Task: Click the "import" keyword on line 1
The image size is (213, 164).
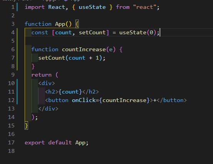Action: click(35, 7)
